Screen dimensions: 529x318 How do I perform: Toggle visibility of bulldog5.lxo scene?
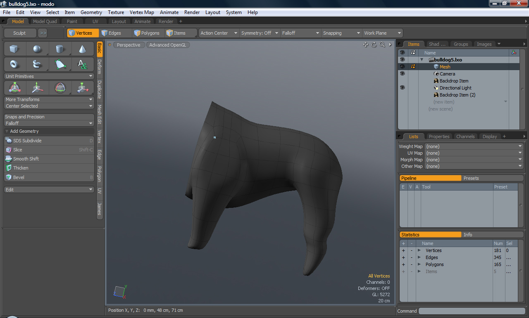coord(402,60)
